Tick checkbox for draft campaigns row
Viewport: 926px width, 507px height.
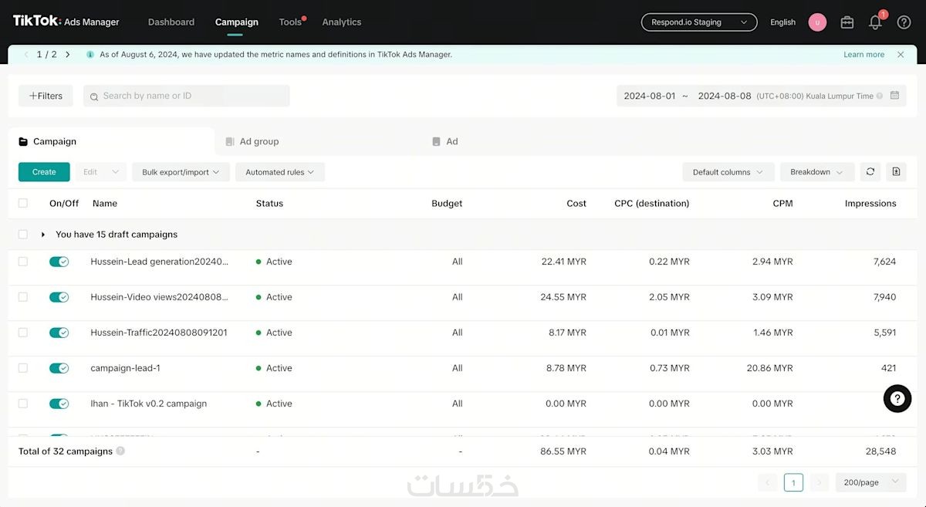pos(23,235)
